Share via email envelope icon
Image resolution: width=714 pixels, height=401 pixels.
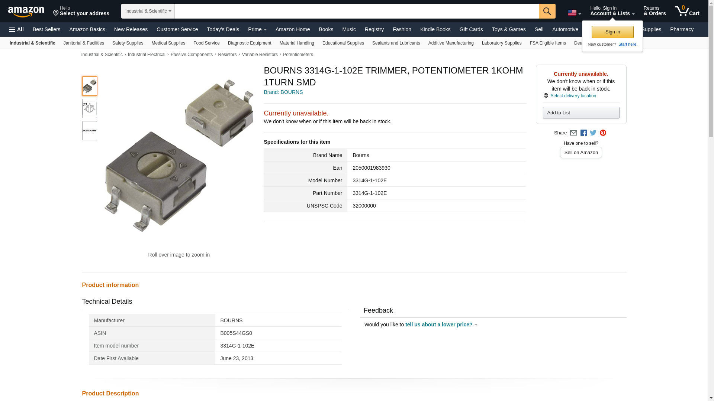(x=573, y=133)
